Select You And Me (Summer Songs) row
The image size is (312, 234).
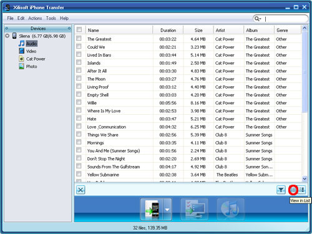pos(188,151)
